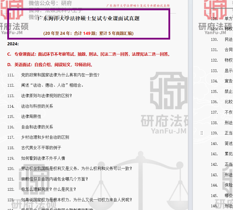Click the bold title 广东海洋大学法律硕士复试专业课面试真题
Image resolution: width=233 pixels, height=210 pixels.
tap(88, 19)
